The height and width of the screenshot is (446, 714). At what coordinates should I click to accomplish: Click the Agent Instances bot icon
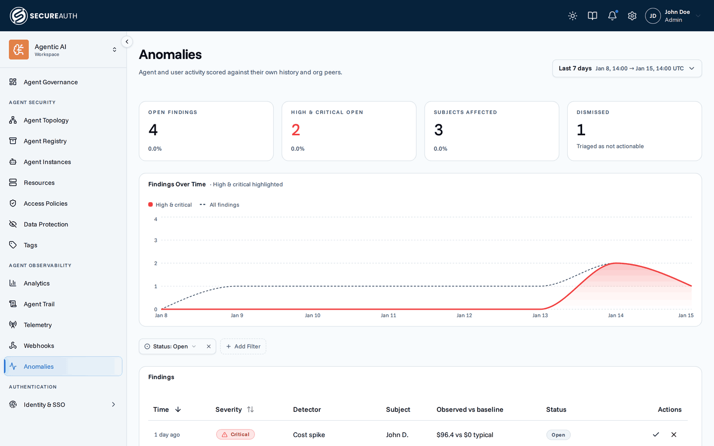pyautogui.click(x=13, y=162)
